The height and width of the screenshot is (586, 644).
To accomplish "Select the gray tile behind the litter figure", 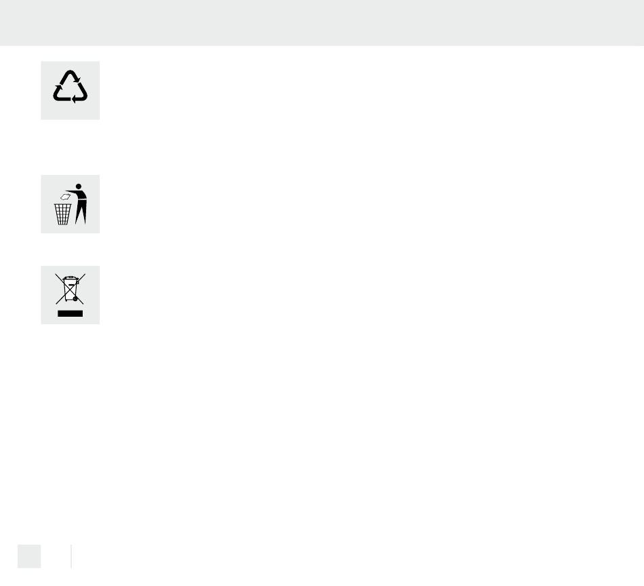I will point(71,204).
